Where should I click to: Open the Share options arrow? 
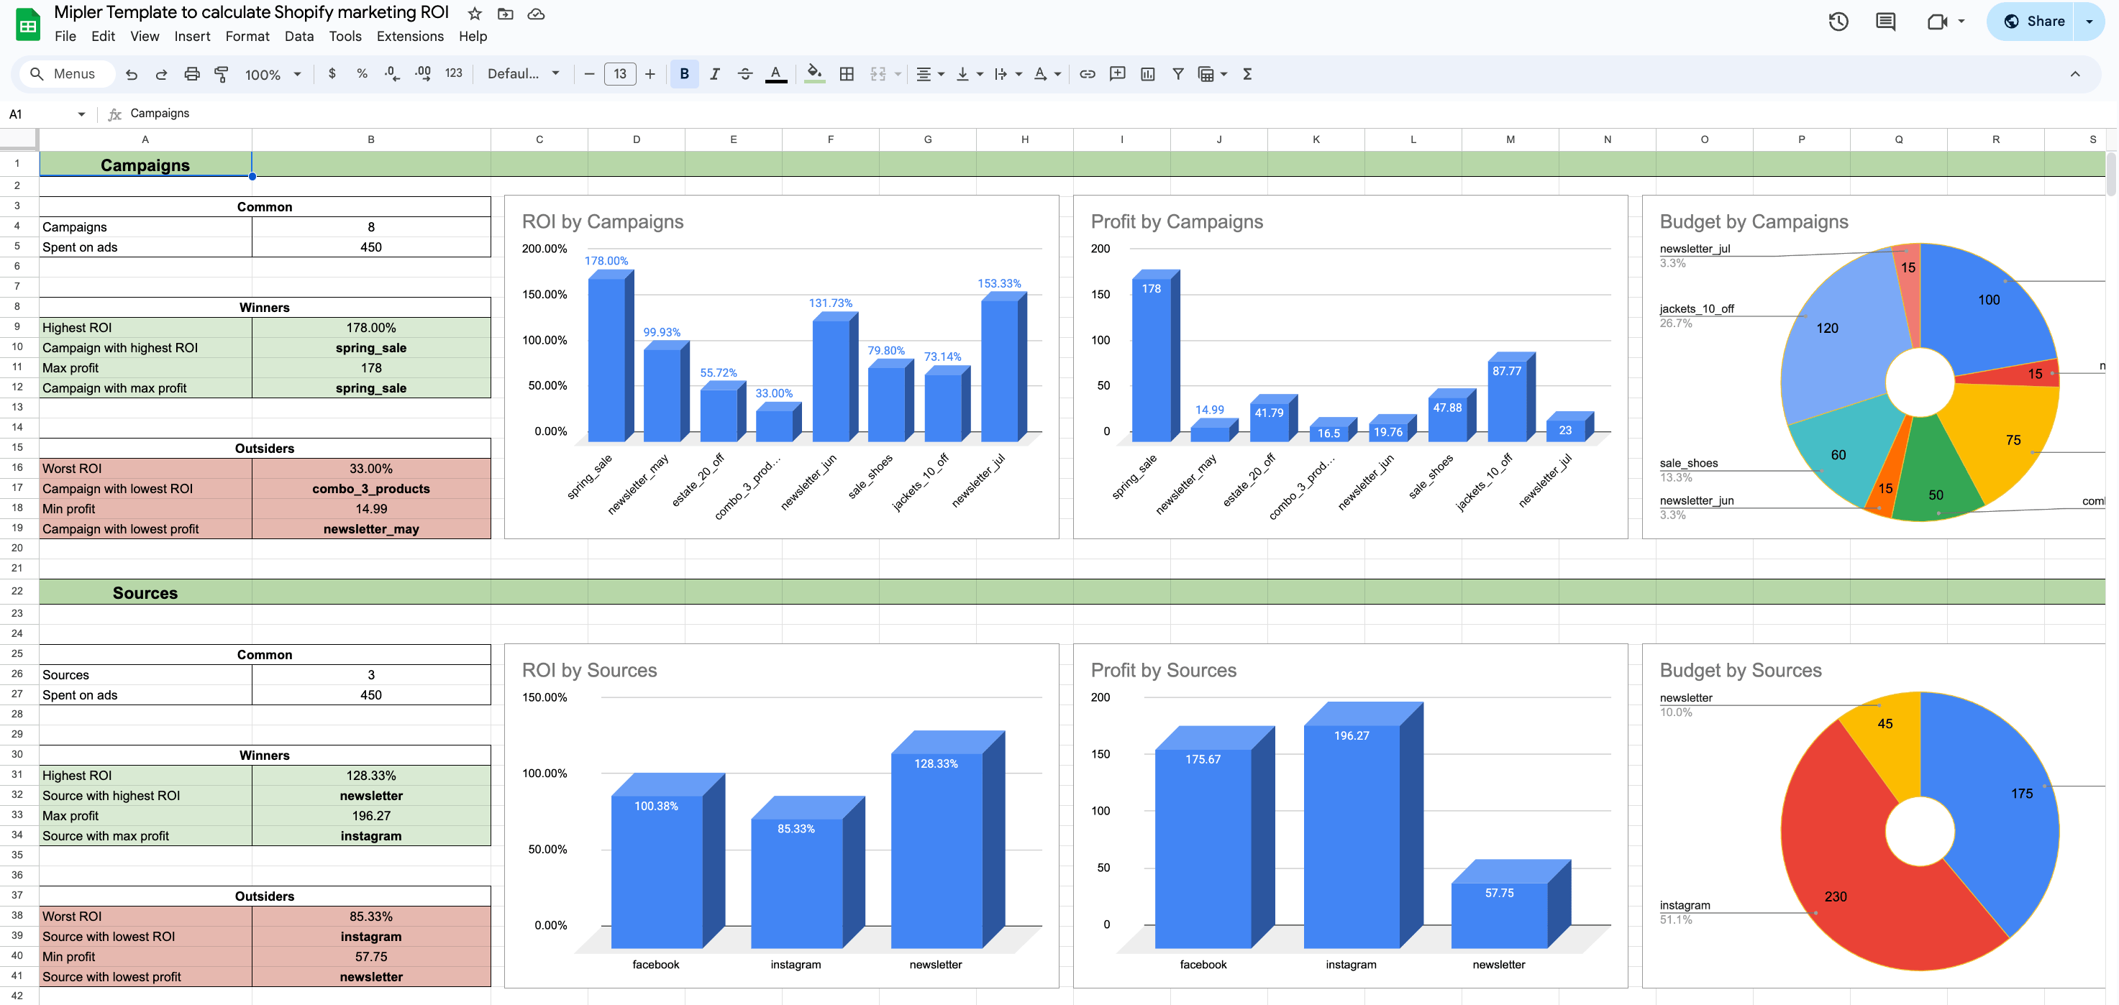(x=2089, y=22)
